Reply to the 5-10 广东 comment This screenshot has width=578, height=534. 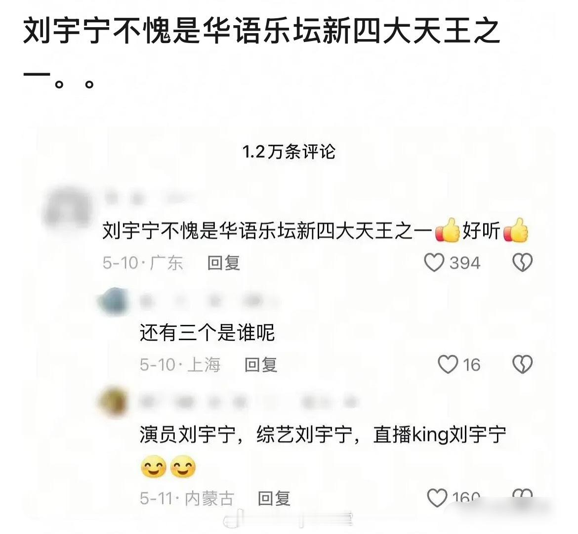point(224,263)
